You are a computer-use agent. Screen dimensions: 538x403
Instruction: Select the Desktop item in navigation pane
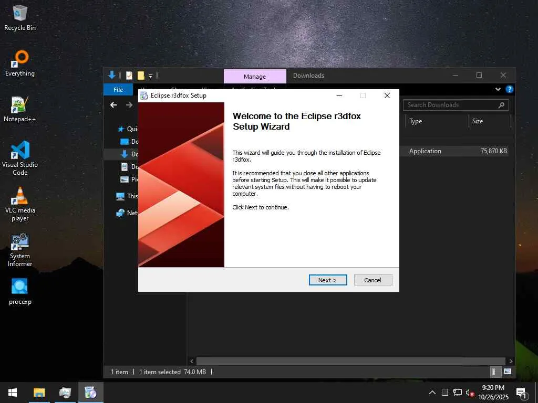pos(129,142)
